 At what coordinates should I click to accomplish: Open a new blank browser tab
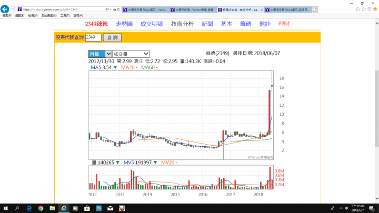(x=314, y=9)
